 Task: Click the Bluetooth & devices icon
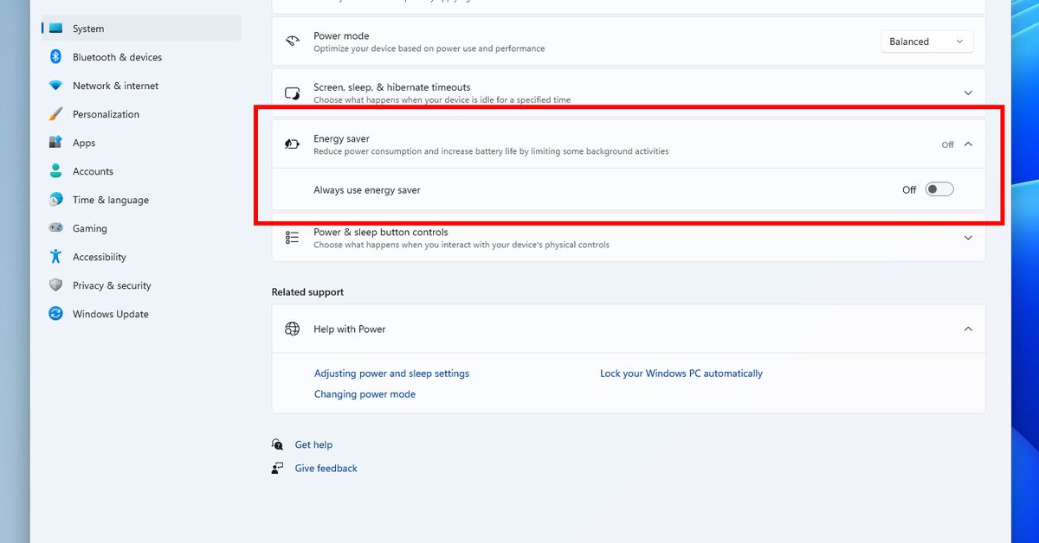click(x=55, y=57)
